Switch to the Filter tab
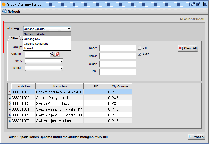 [x=14, y=38]
